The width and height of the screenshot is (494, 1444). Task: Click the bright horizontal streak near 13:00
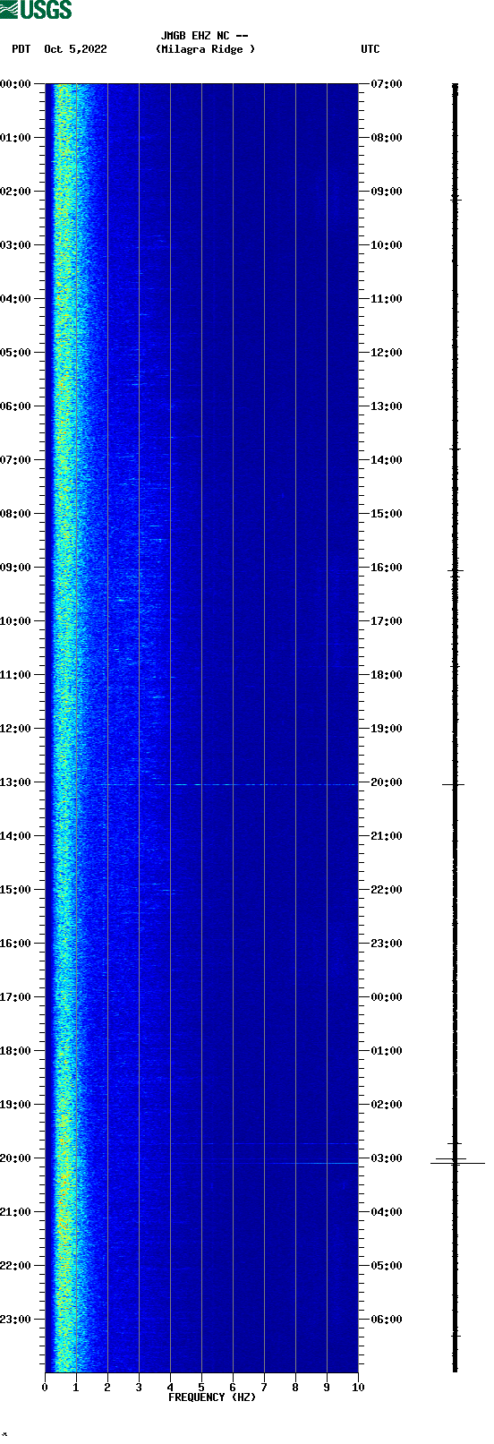[228, 784]
